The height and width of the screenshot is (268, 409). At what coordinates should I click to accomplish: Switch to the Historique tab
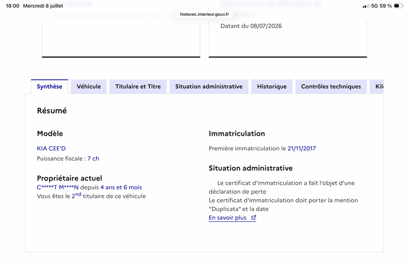(272, 86)
